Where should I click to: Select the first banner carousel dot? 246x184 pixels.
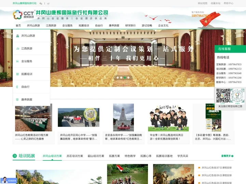[x=118, y=78]
